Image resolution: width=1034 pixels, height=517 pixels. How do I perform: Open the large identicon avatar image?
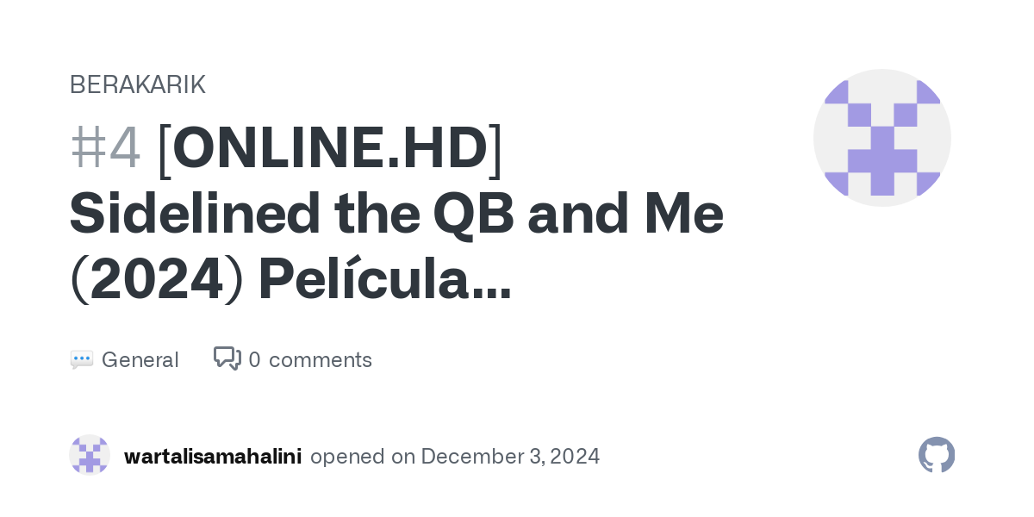click(881, 138)
